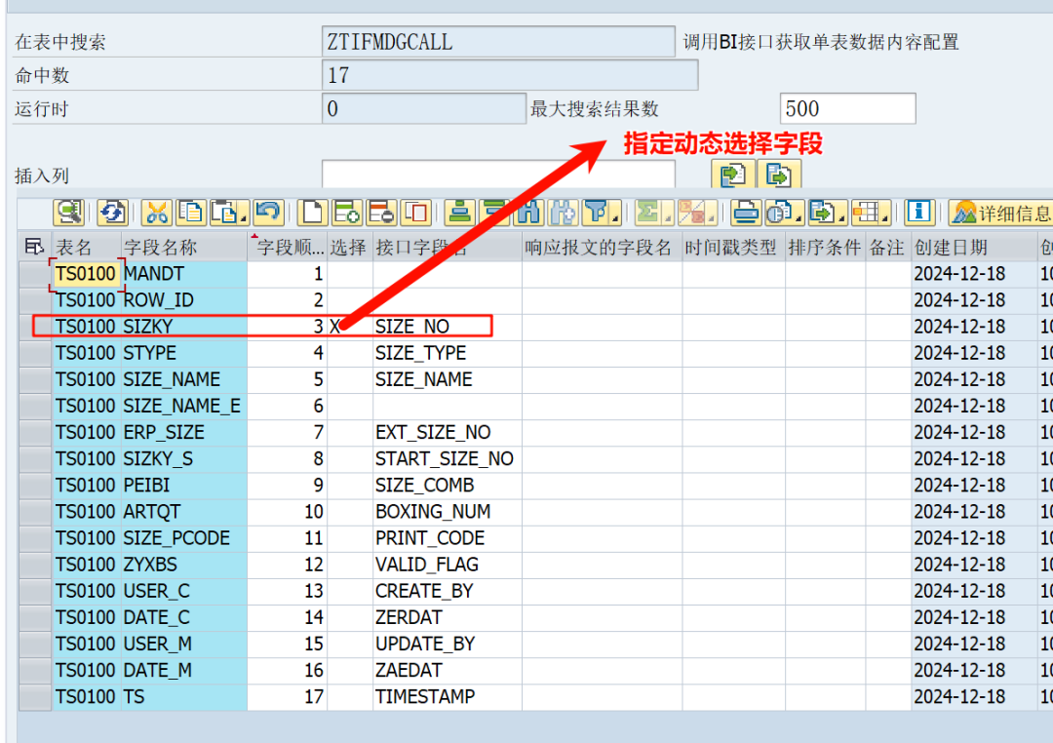1053x743 pixels.
Task: Click the Sort ascending icon
Action: [x=460, y=213]
